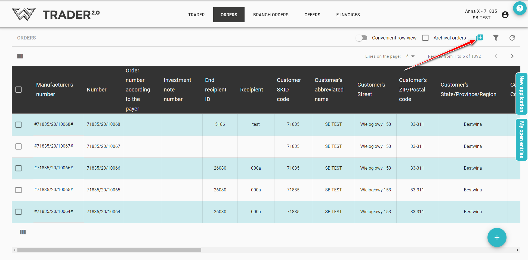Go to next page of results
Viewport: 528px width, 260px height.
click(x=512, y=56)
